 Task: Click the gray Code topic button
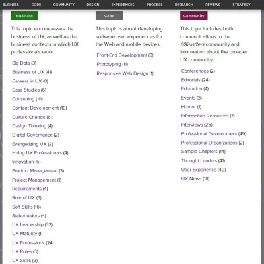[x=109, y=16]
